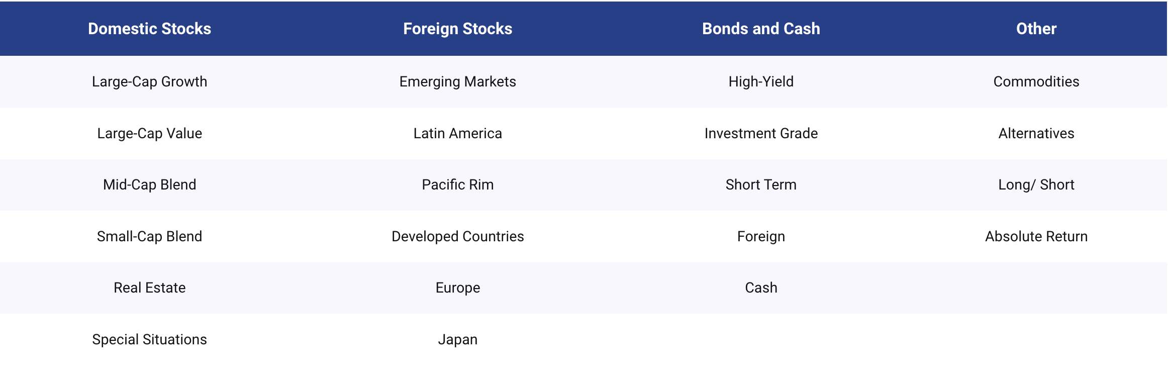Click the Domestic Stocks column header
Screen dimensions: 1168x376
[149, 29]
